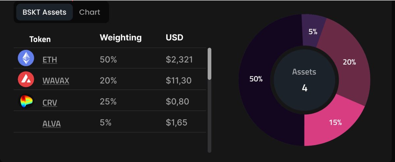Click the Token column header
The height and width of the screenshot is (162, 395).
pyautogui.click(x=40, y=40)
